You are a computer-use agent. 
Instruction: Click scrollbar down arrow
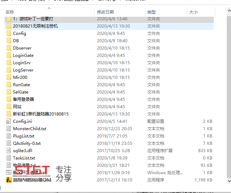coord(229,181)
